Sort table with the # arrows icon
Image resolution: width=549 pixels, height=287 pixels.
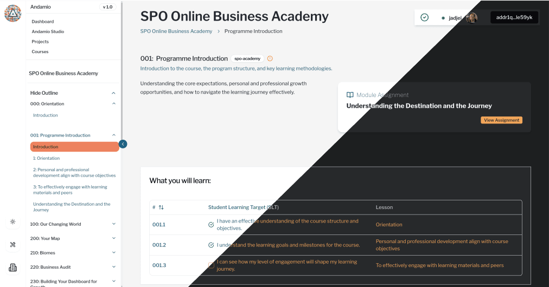161,207
